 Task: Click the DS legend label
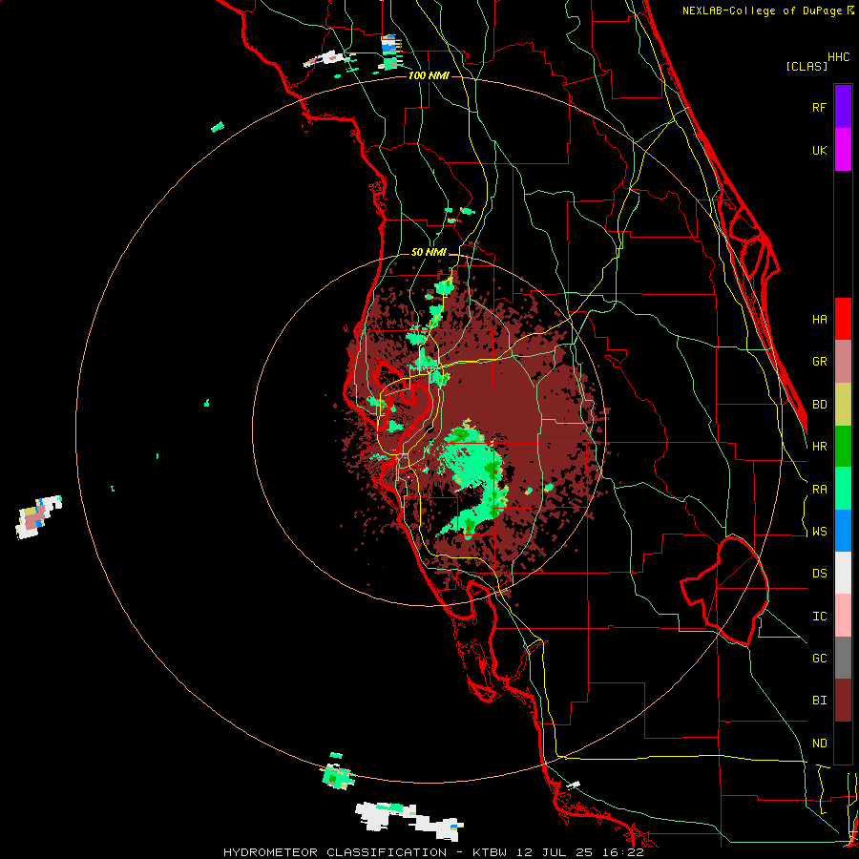point(819,574)
